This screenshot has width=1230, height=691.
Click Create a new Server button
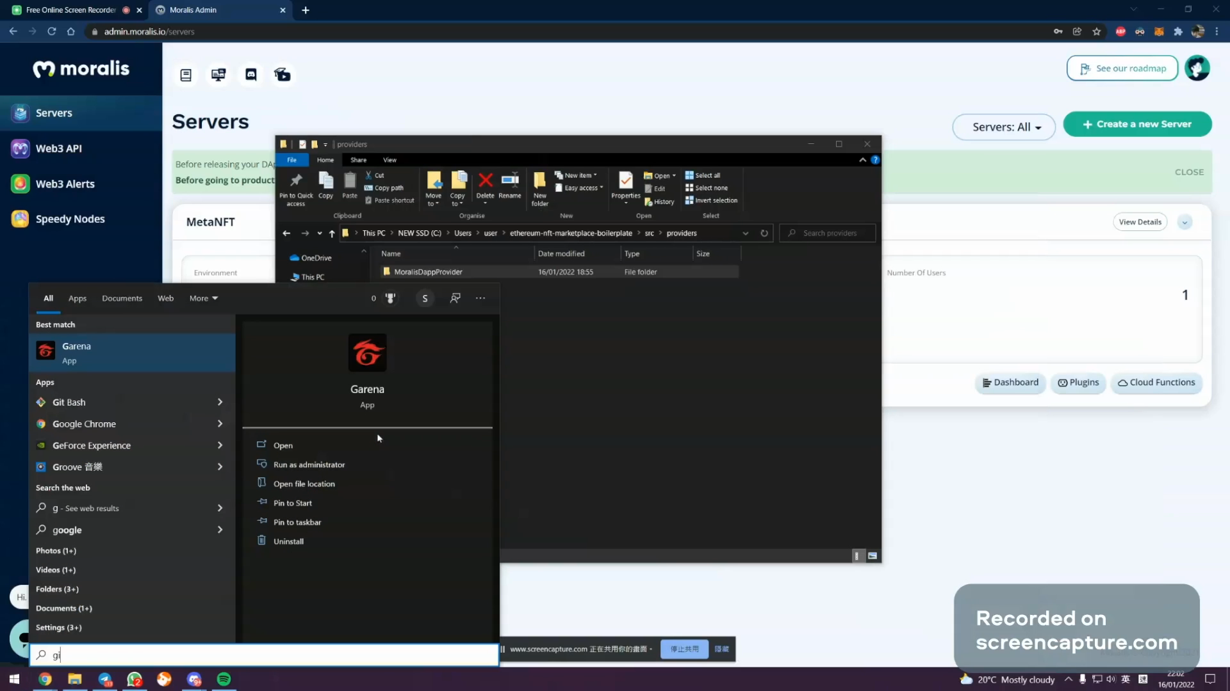coord(1137,124)
